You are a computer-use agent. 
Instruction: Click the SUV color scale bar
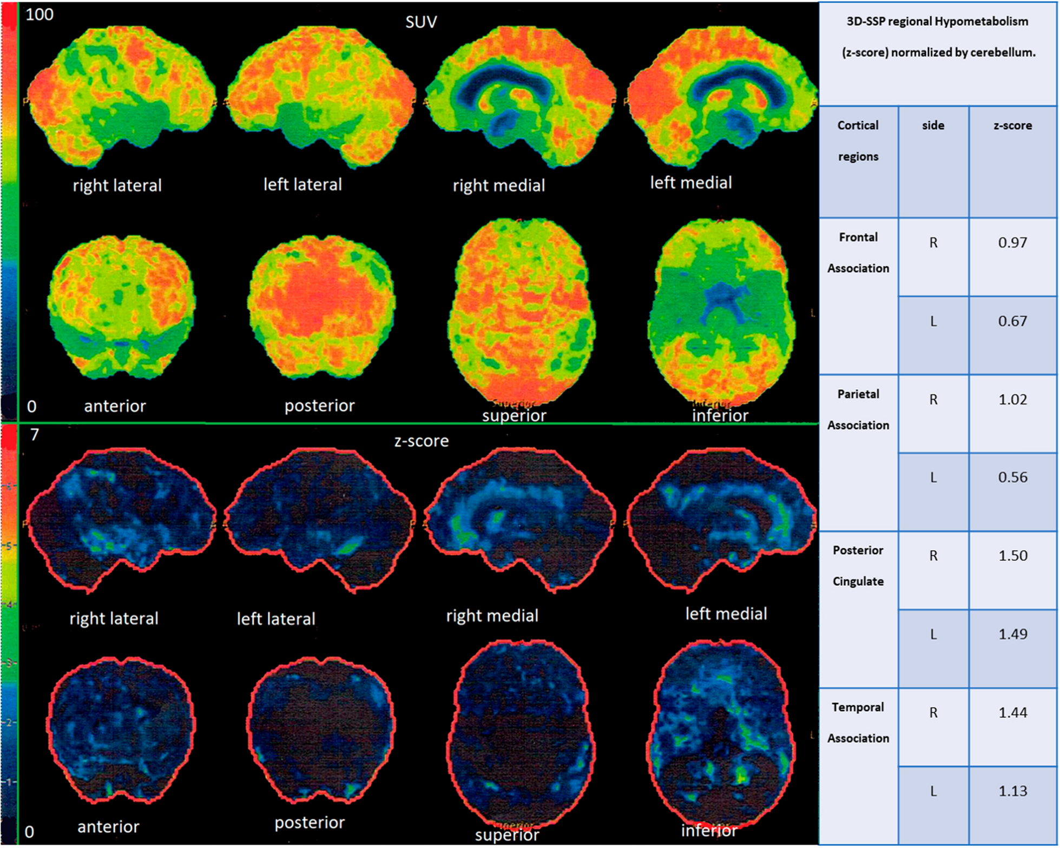[9, 213]
